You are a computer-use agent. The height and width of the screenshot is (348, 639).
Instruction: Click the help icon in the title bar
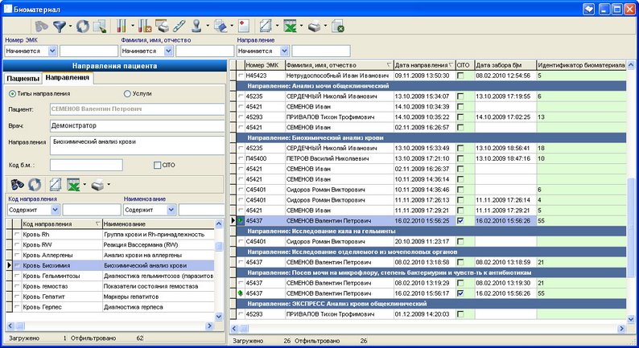(x=588, y=10)
